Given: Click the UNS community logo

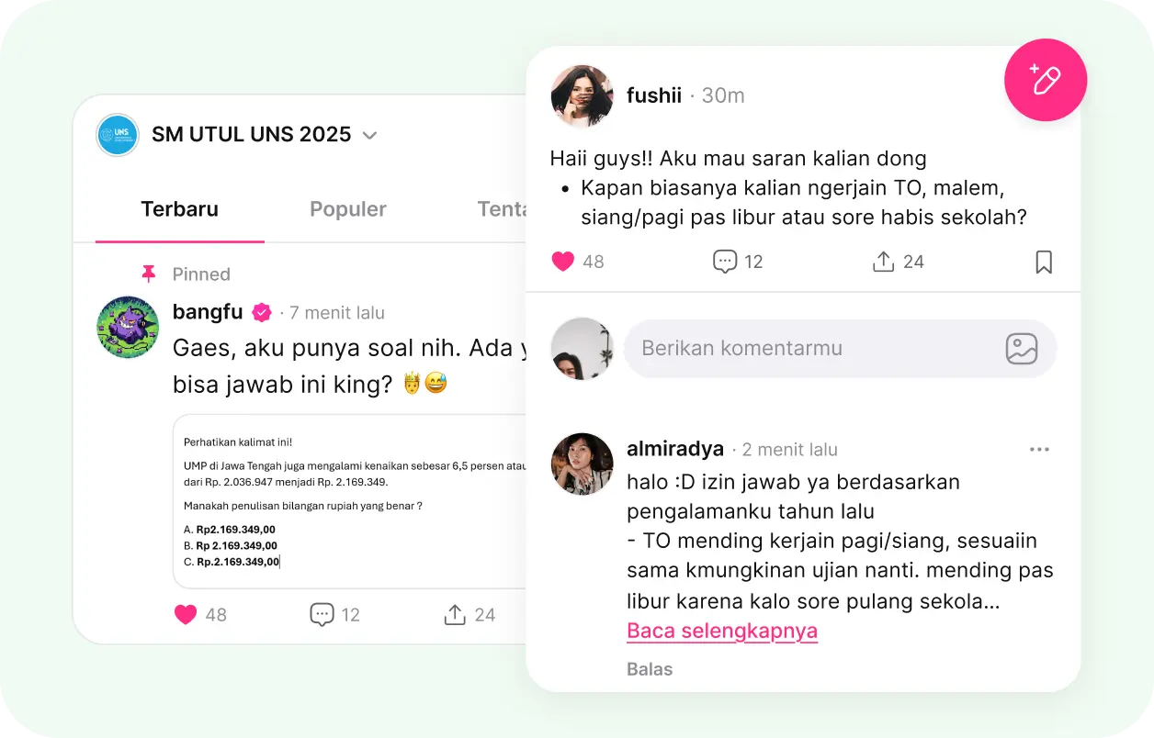Looking at the screenshot, I should tap(118, 135).
